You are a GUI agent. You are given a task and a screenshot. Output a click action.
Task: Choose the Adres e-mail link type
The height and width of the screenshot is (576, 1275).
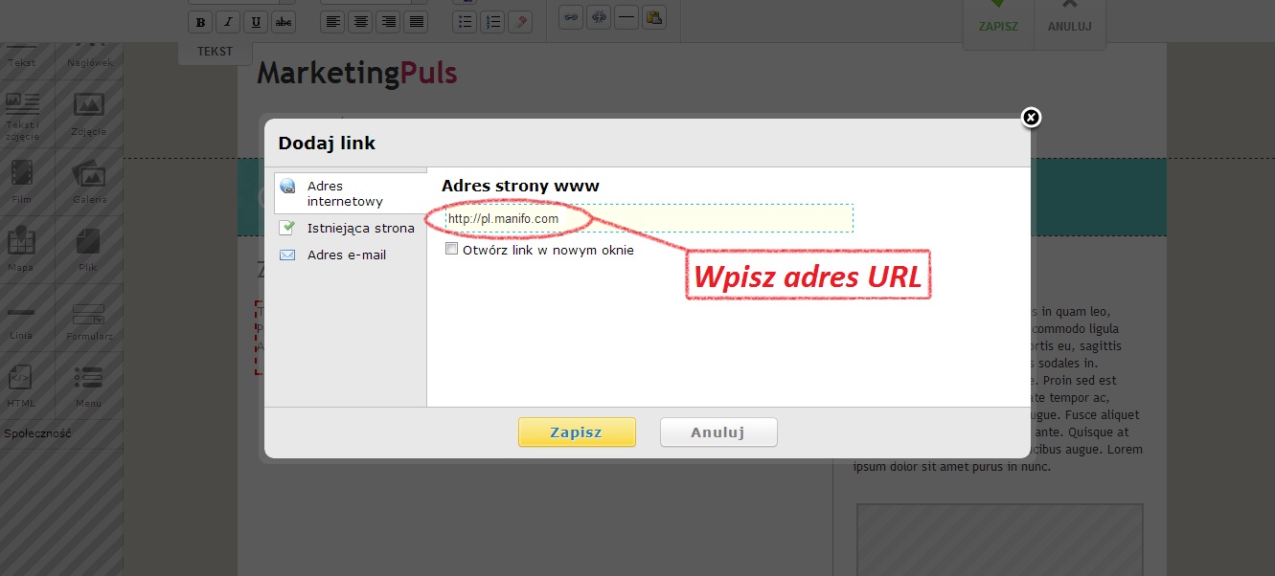[x=346, y=255]
